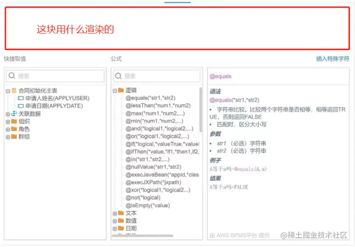Select @execJavaBean(*appId formula

163,175
